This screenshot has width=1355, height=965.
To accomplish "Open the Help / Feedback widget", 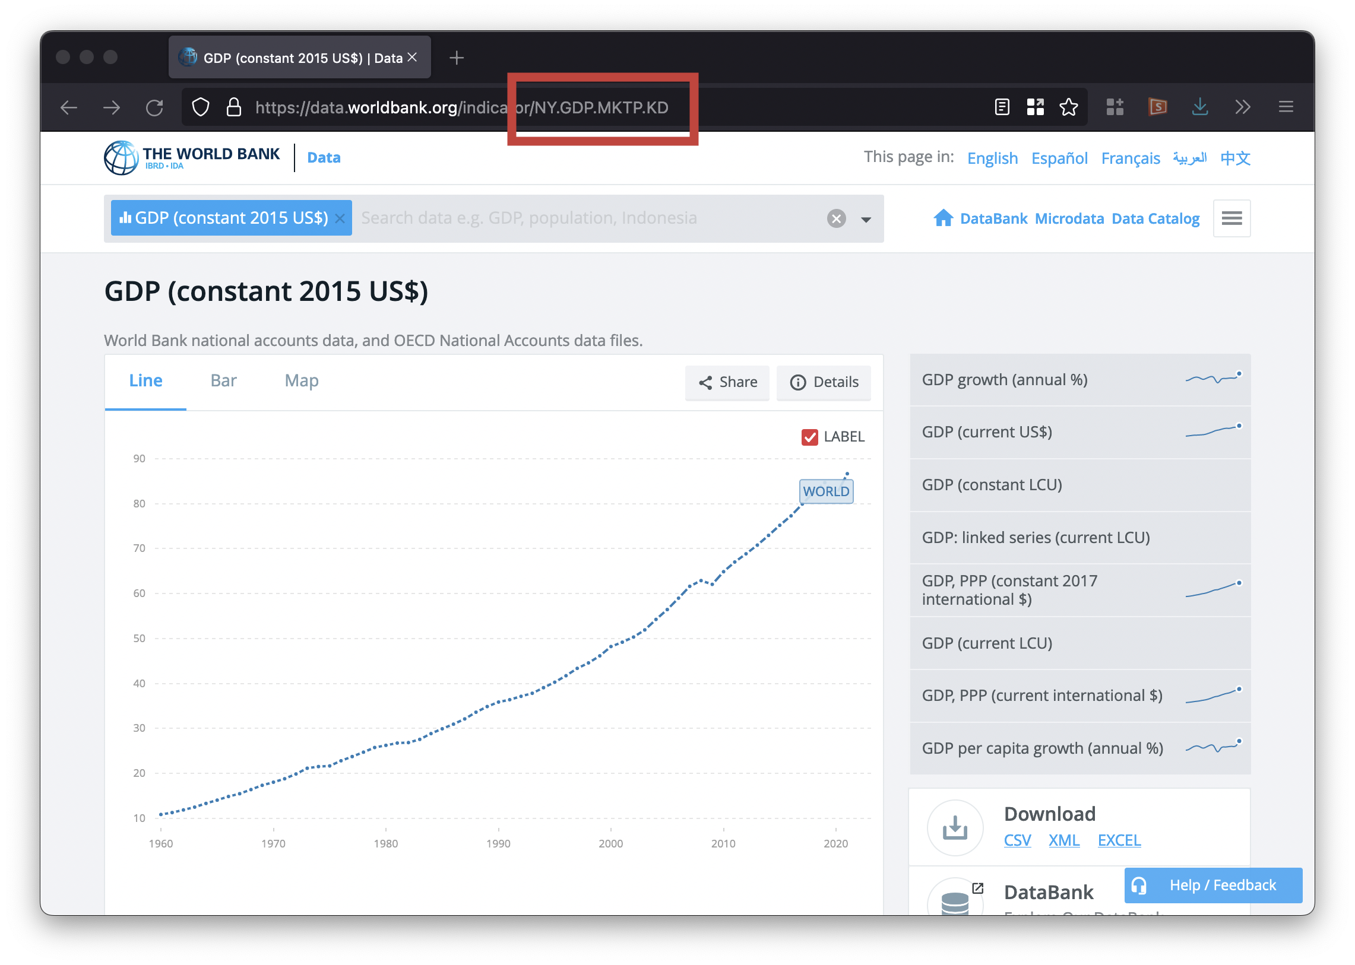I will tap(1213, 885).
